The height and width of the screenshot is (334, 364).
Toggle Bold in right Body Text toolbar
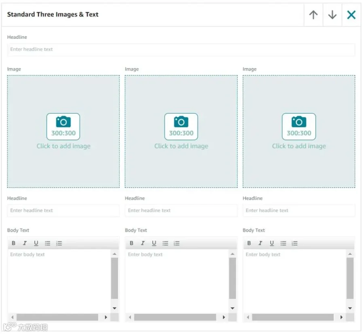pyautogui.click(x=249, y=243)
